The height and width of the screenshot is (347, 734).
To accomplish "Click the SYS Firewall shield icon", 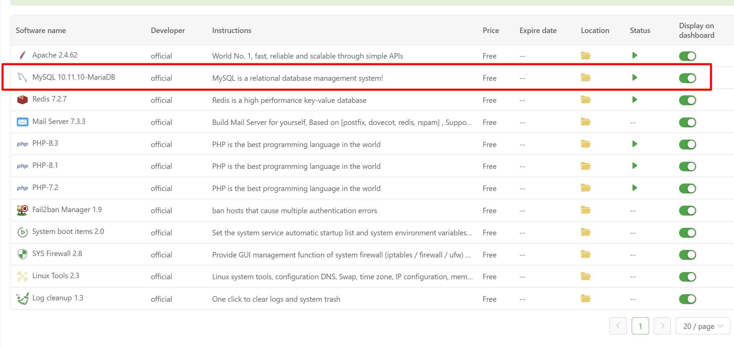I will [23, 254].
